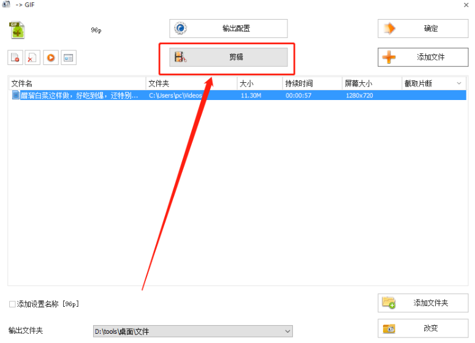Click 改变 to change output folder
The image size is (475, 343).
pyautogui.click(x=423, y=328)
